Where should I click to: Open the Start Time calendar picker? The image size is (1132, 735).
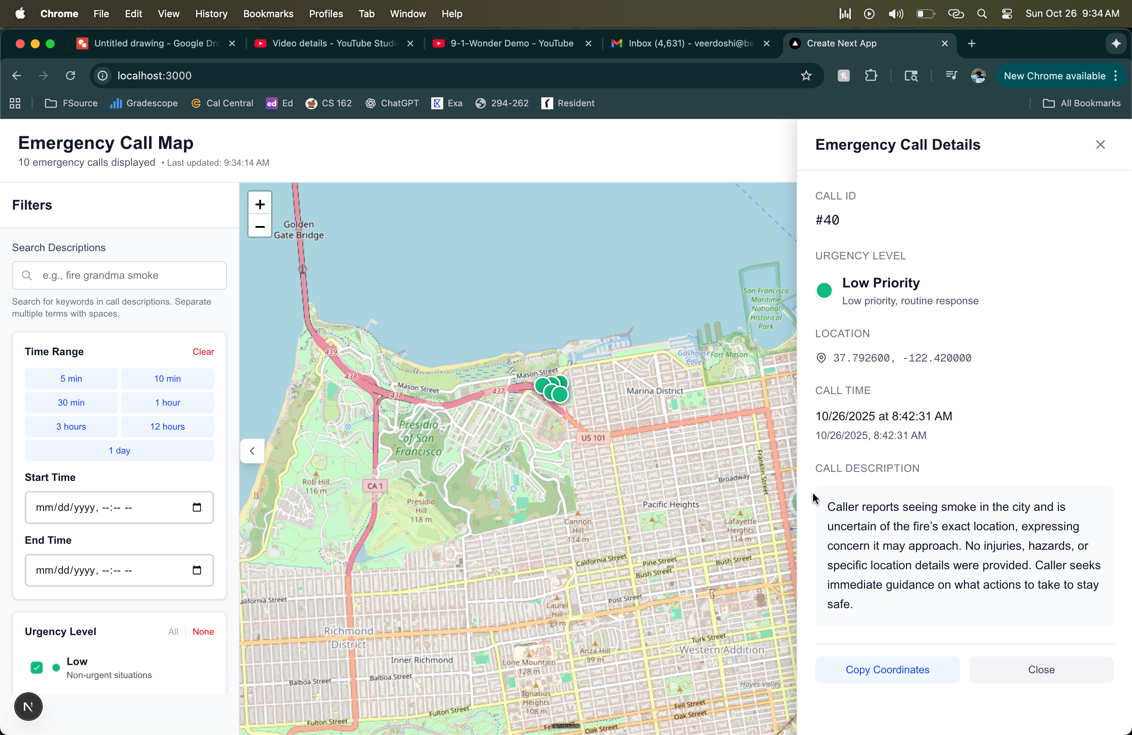point(197,507)
